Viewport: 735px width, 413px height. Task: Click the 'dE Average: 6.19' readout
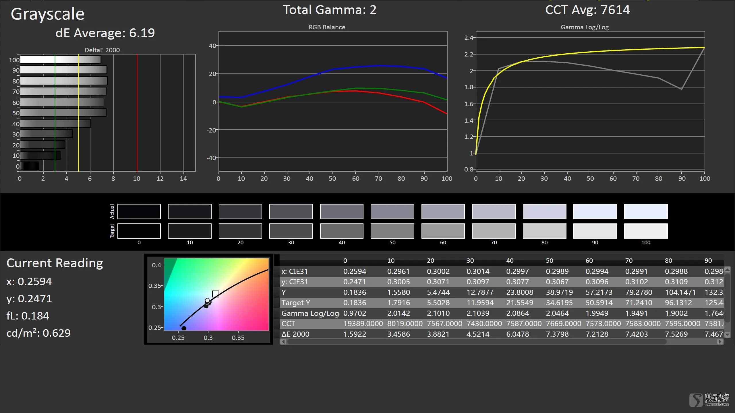[x=105, y=33]
